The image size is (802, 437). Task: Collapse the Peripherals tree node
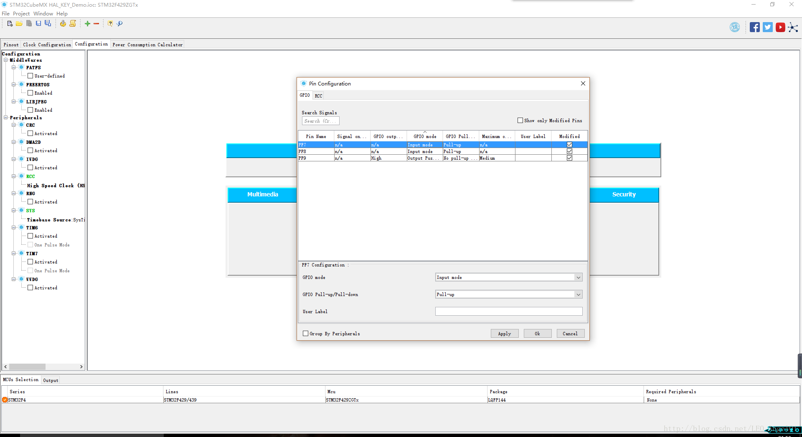point(6,118)
